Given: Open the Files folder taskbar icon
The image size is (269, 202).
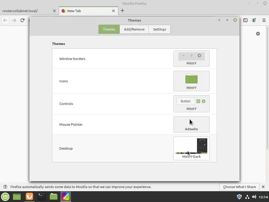Looking at the screenshot, I should [x=54, y=197].
